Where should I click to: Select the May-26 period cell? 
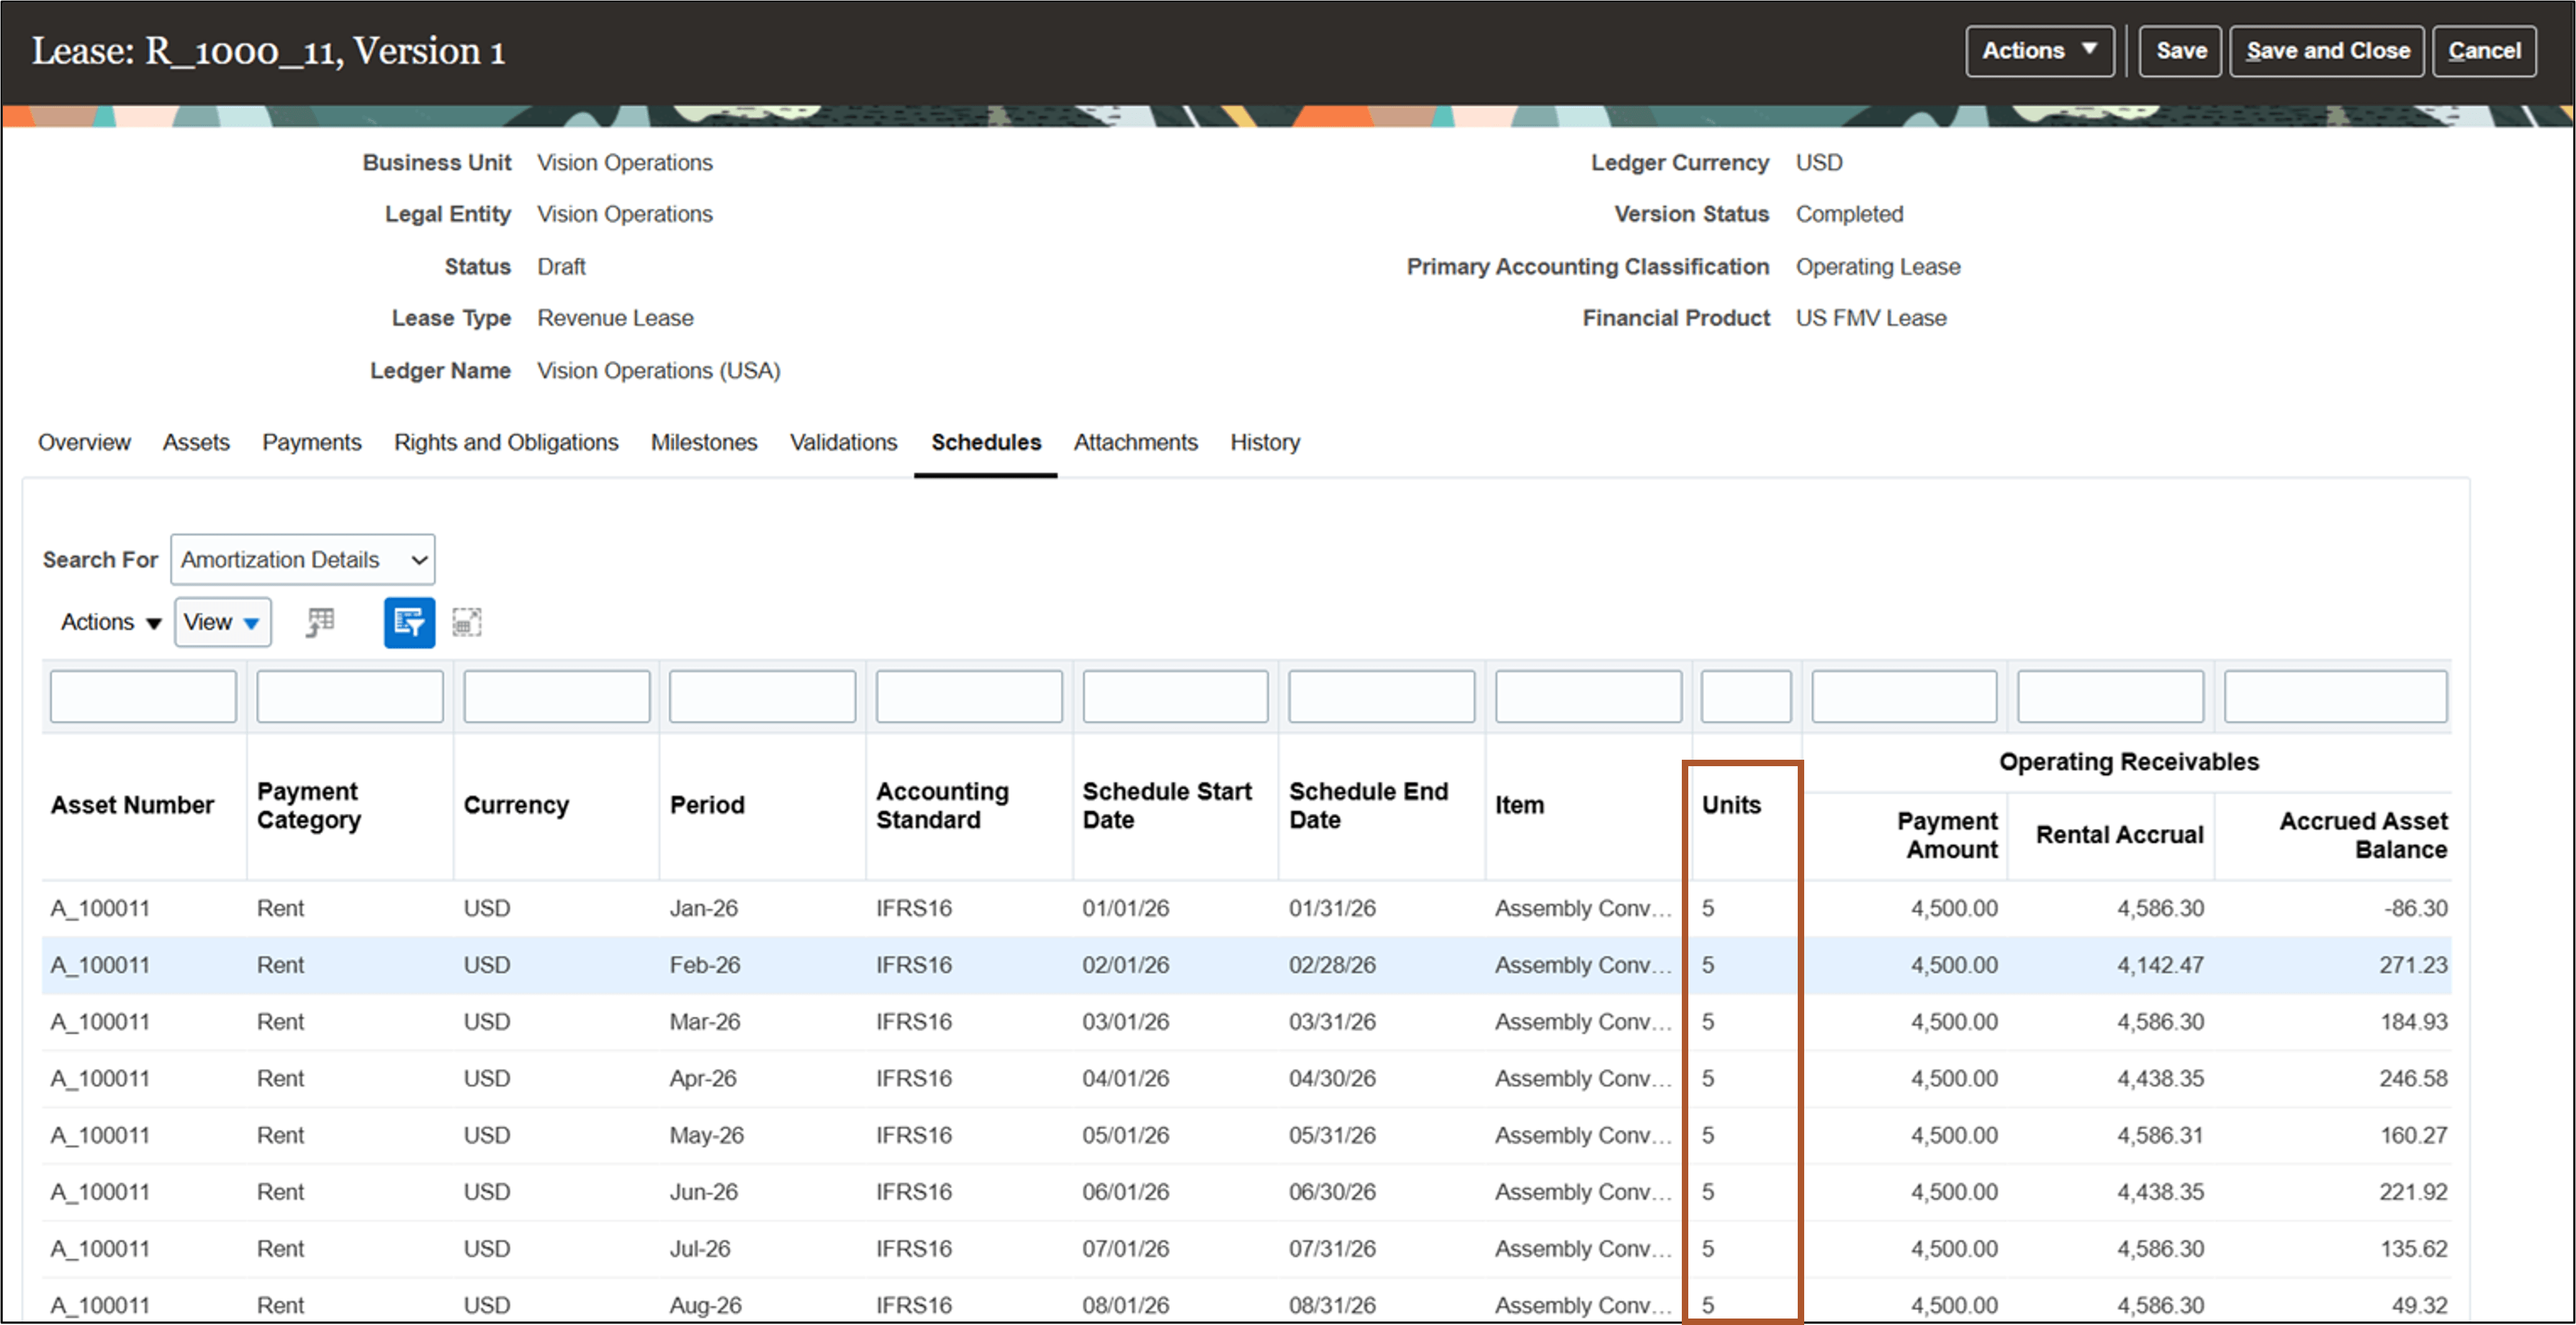pyautogui.click(x=707, y=1135)
